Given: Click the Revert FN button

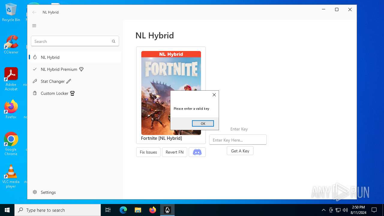Looking at the screenshot, I should [175, 152].
